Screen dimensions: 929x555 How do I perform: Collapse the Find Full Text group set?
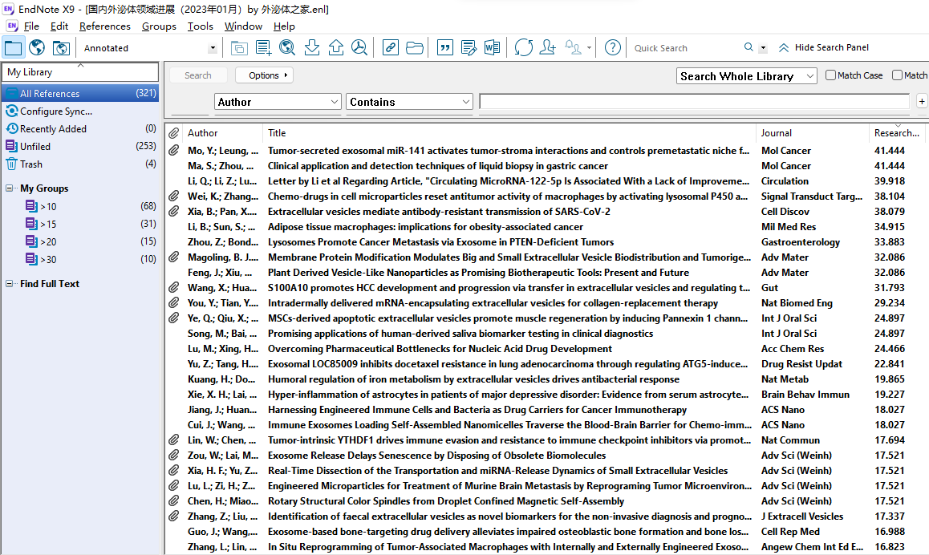[x=9, y=284]
